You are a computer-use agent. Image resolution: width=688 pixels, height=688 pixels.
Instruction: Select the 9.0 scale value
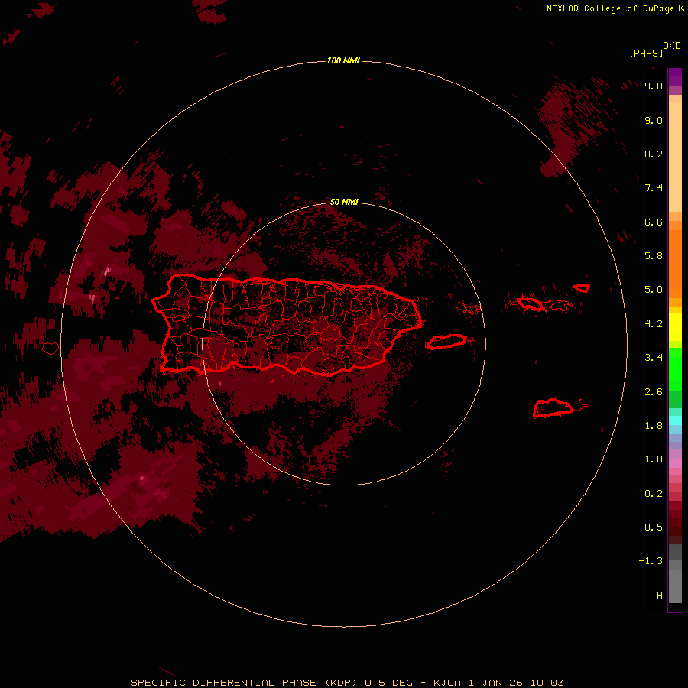654,120
